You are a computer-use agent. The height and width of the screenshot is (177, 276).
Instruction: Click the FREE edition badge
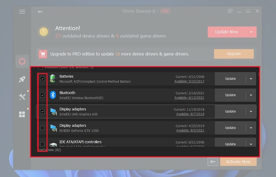pos(165,11)
